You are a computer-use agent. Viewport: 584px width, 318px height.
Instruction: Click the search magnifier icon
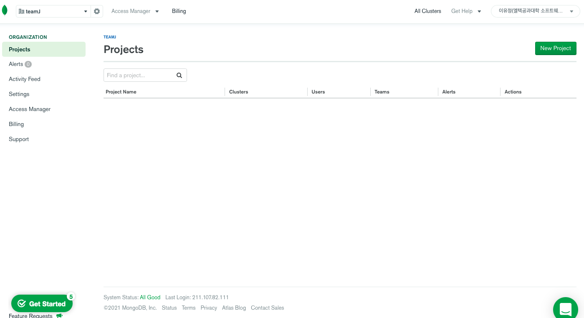[179, 75]
